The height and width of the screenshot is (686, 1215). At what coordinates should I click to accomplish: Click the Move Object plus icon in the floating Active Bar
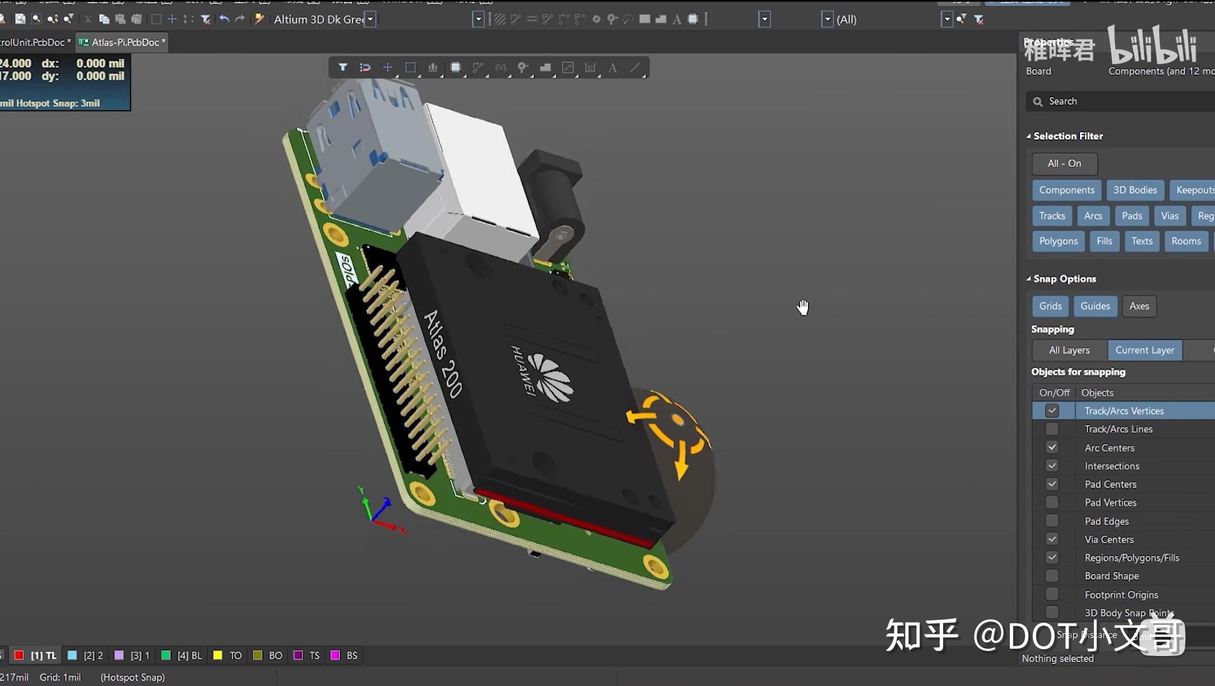pyautogui.click(x=388, y=67)
